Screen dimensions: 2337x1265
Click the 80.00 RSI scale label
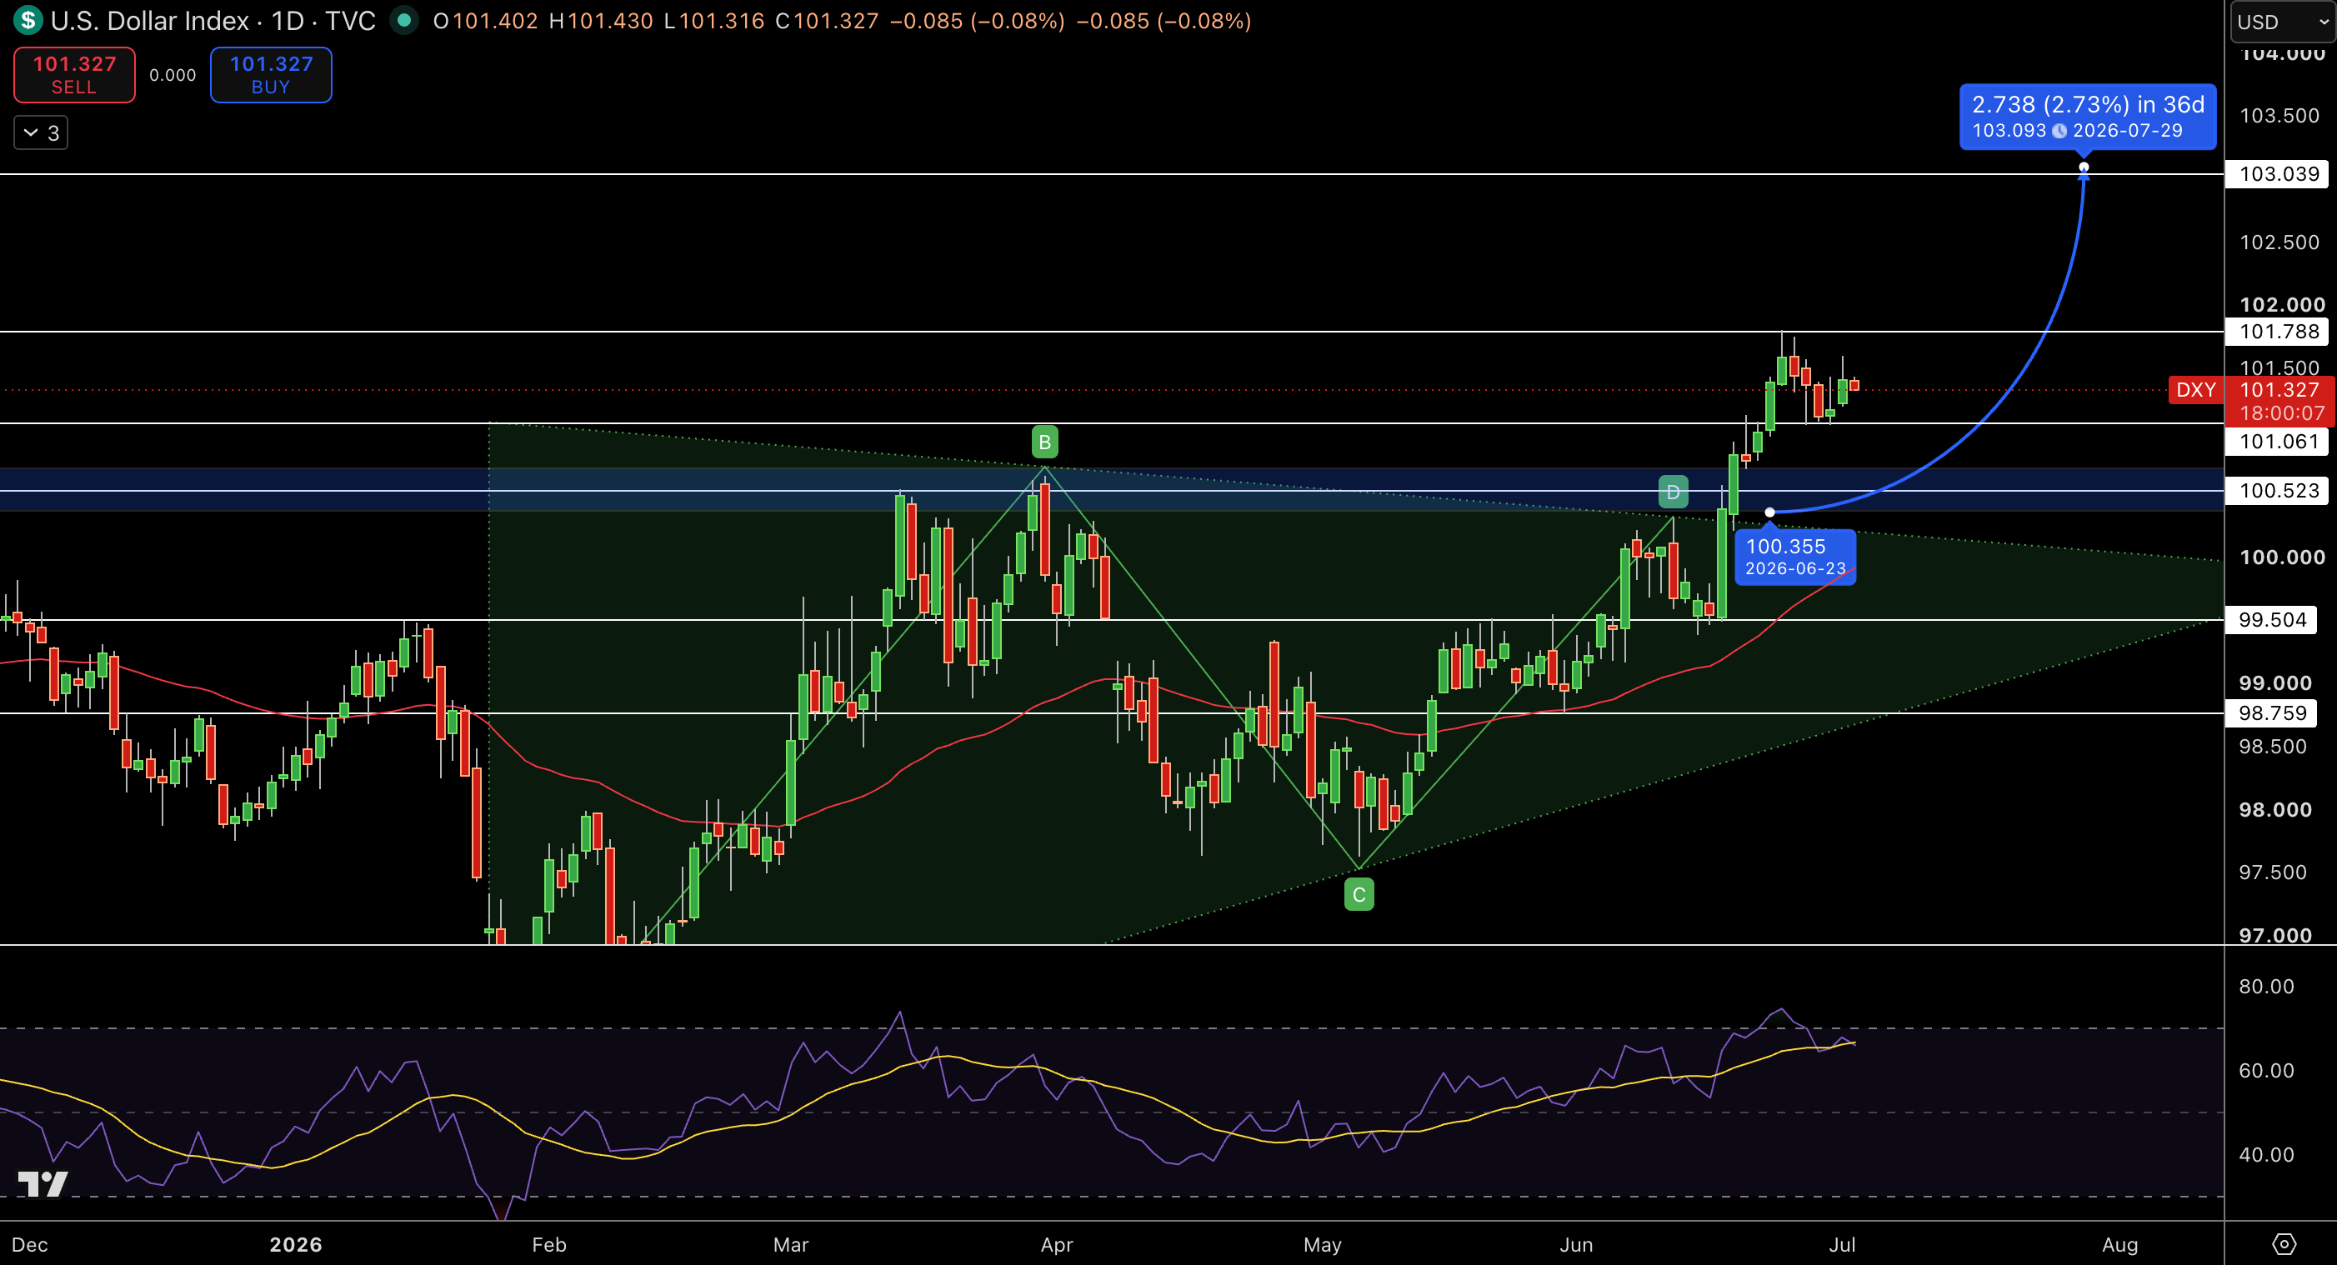2265,986
